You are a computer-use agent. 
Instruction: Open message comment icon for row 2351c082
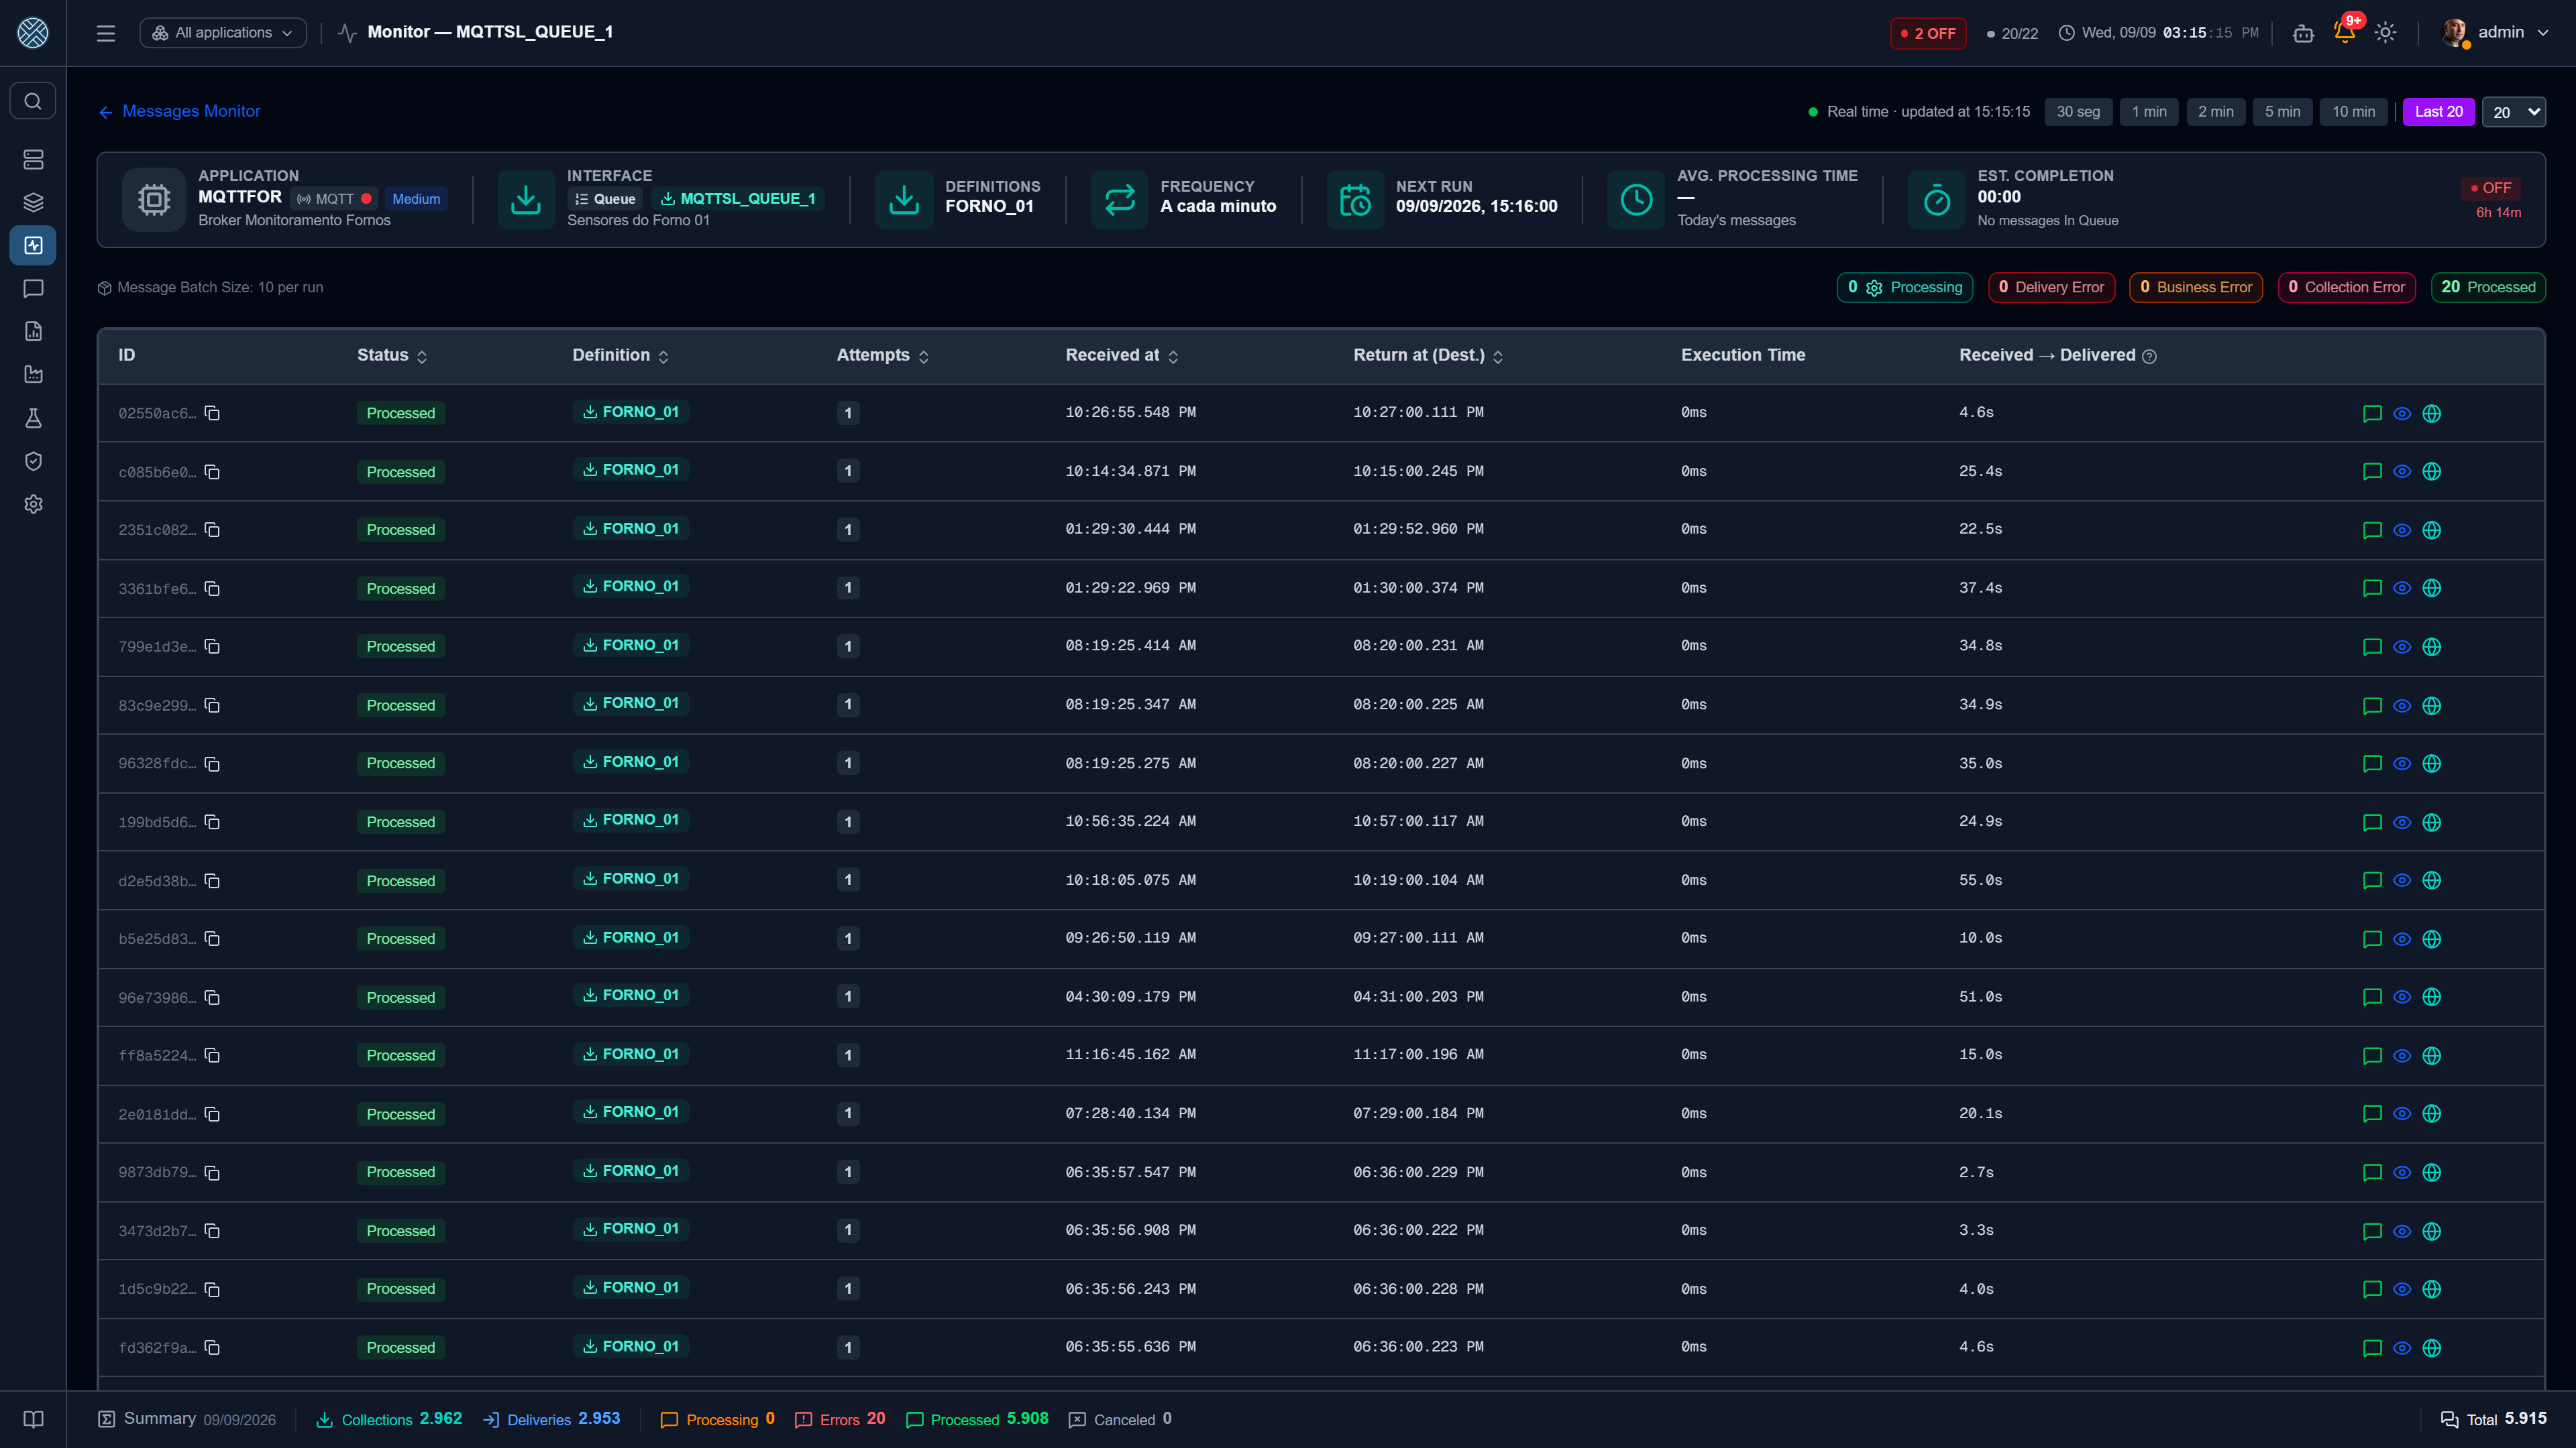[2371, 530]
